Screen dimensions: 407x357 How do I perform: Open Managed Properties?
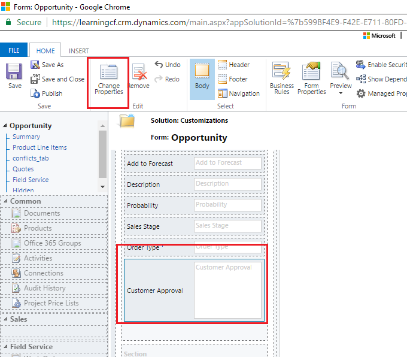[x=381, y=93]
